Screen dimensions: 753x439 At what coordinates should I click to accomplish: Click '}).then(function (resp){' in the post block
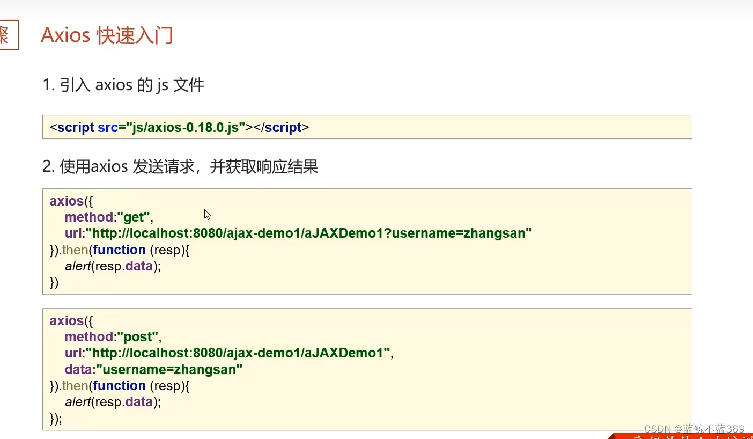120,385
